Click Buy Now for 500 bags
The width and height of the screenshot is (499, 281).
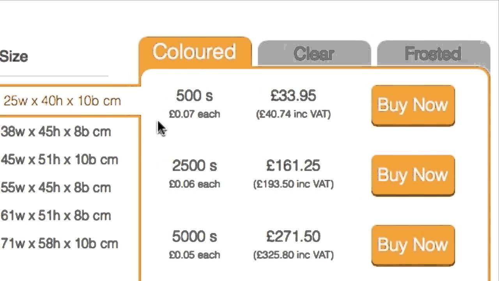[413, 105]
